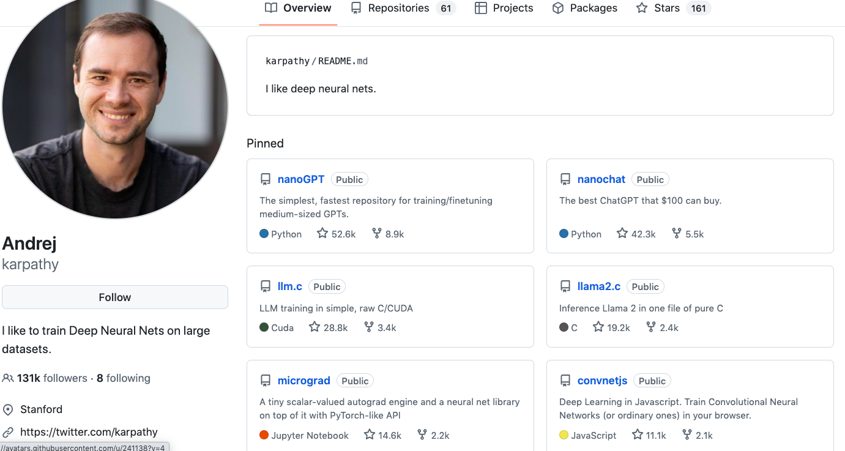
Task: Click the fork icon on convnetjs
Action: (687, 435)
